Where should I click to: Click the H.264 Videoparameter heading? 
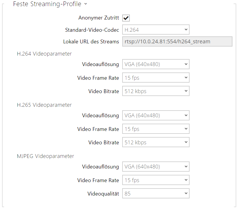click(44, 54)
